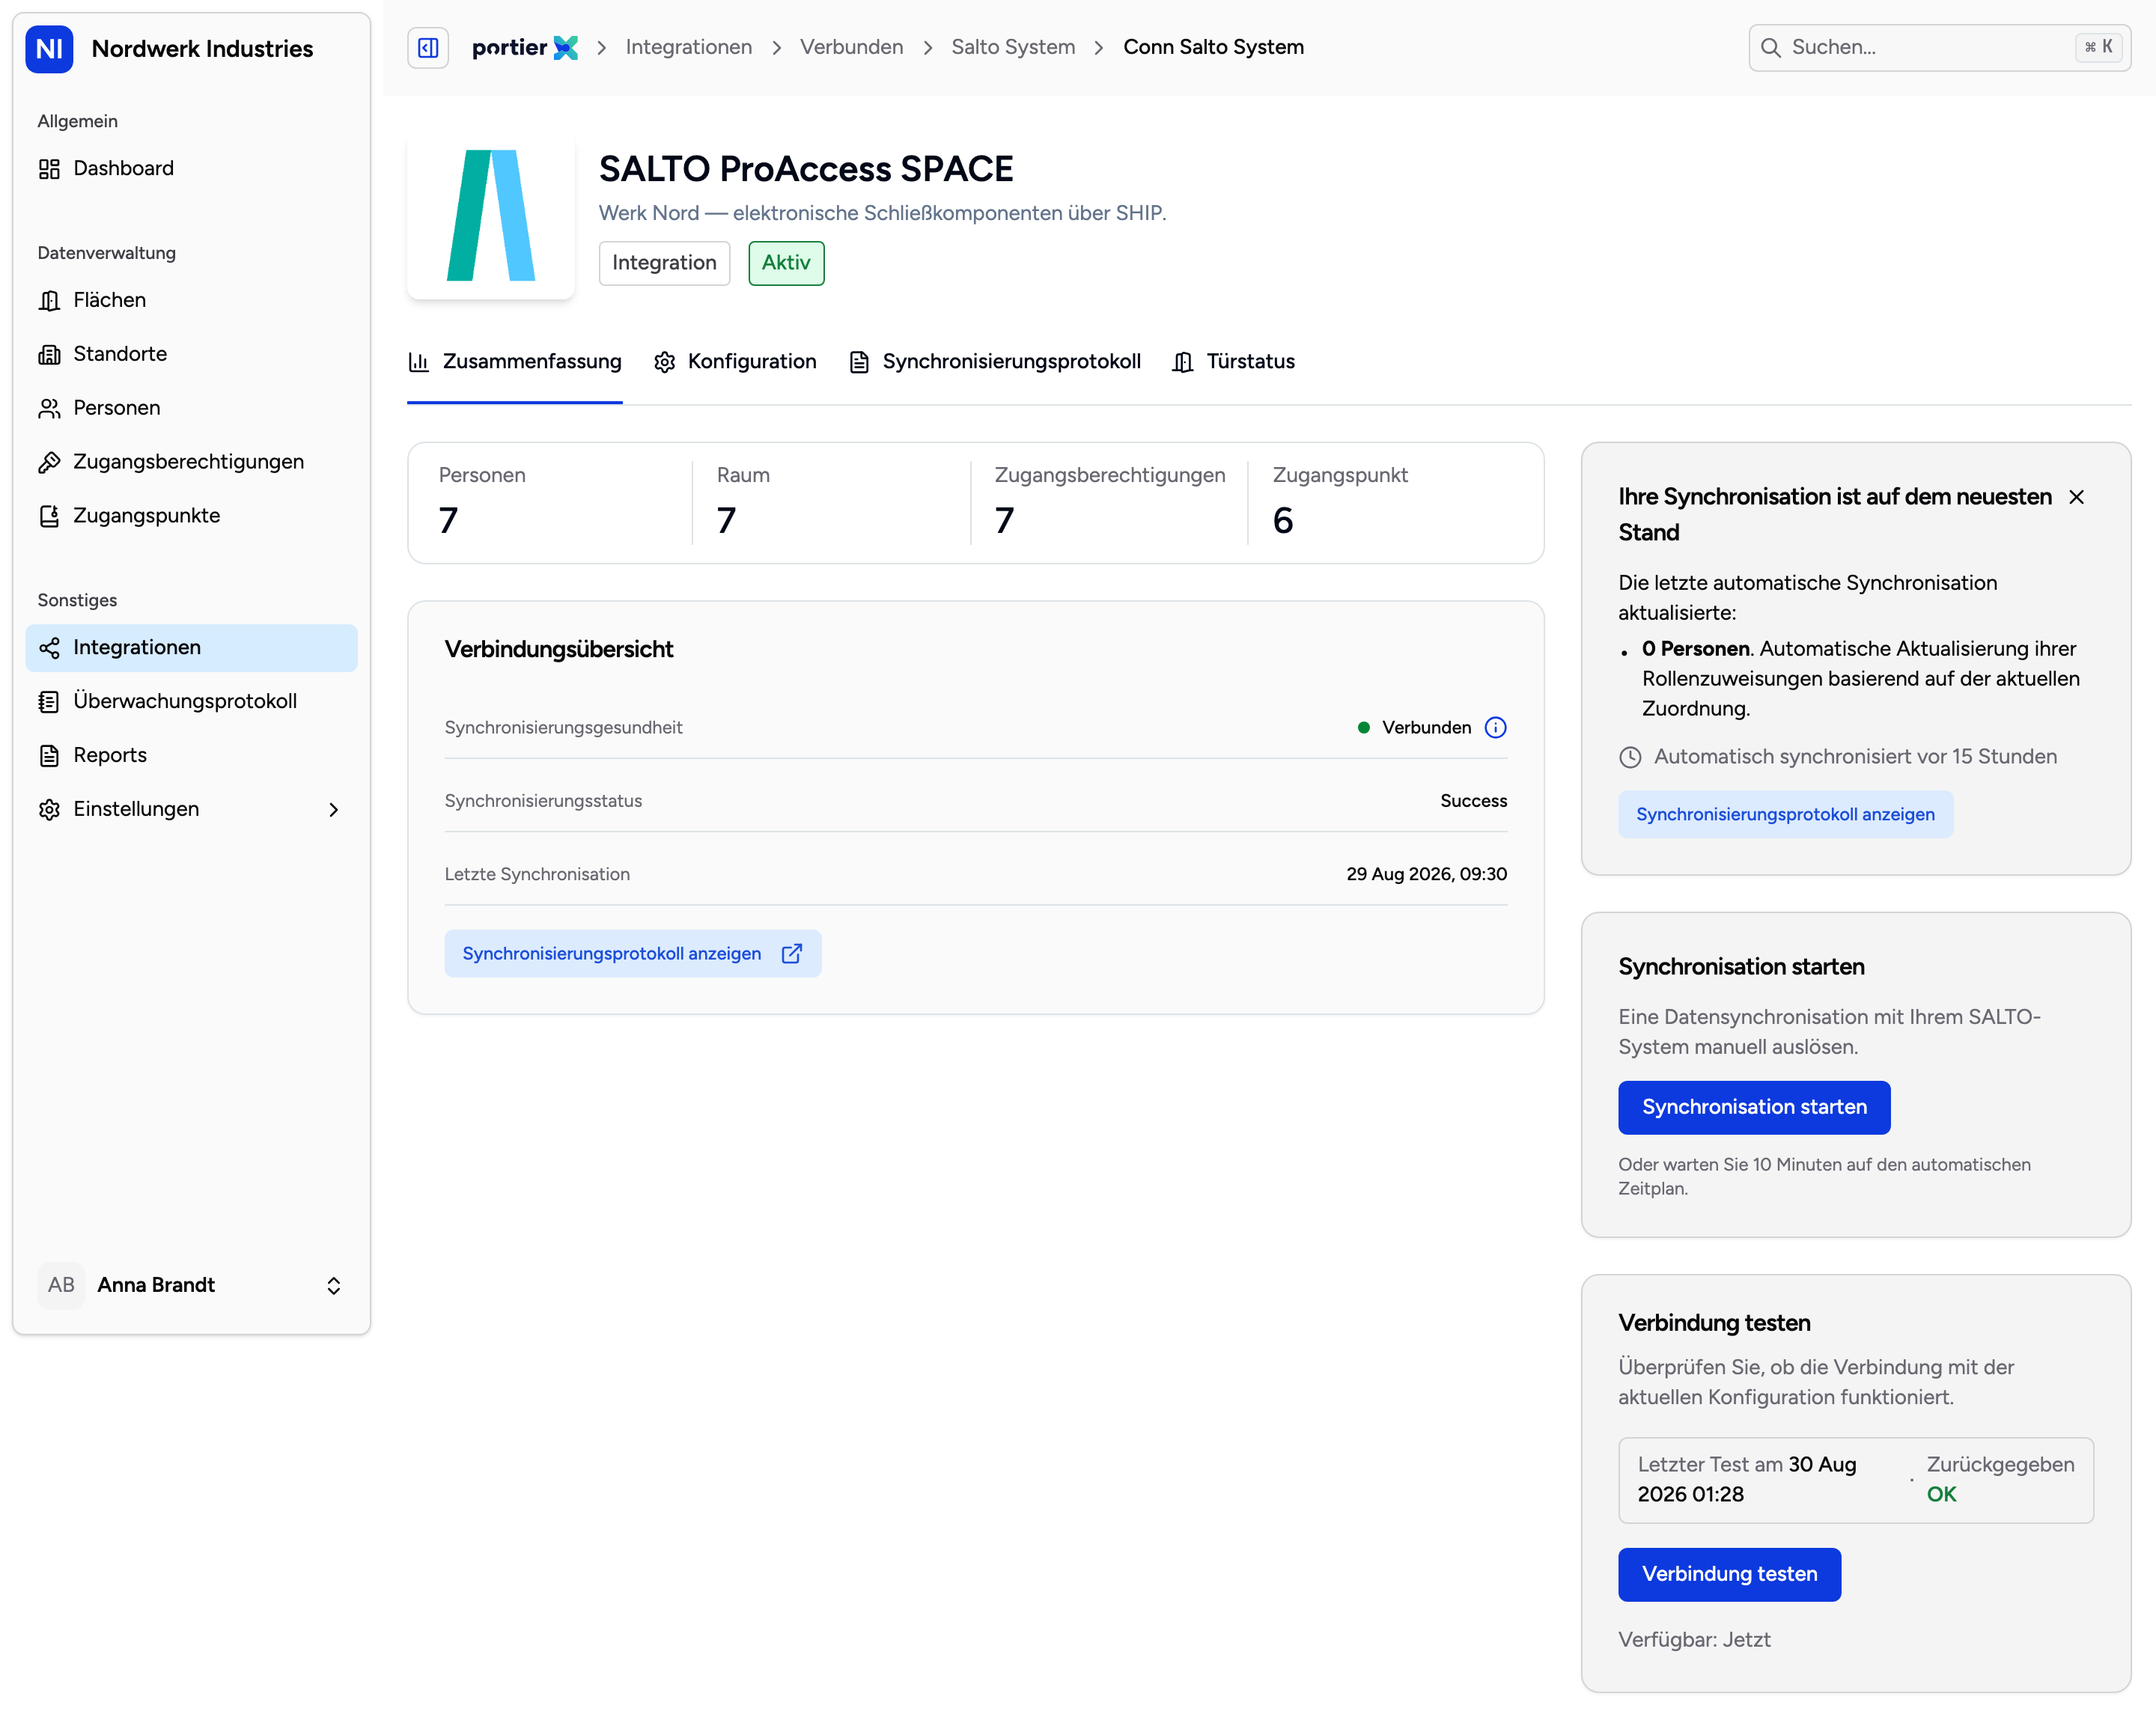The image size is (2156, 1729).
Task: Open Überwachungsprotokoll in sidebar
Action: coord(191,702)
